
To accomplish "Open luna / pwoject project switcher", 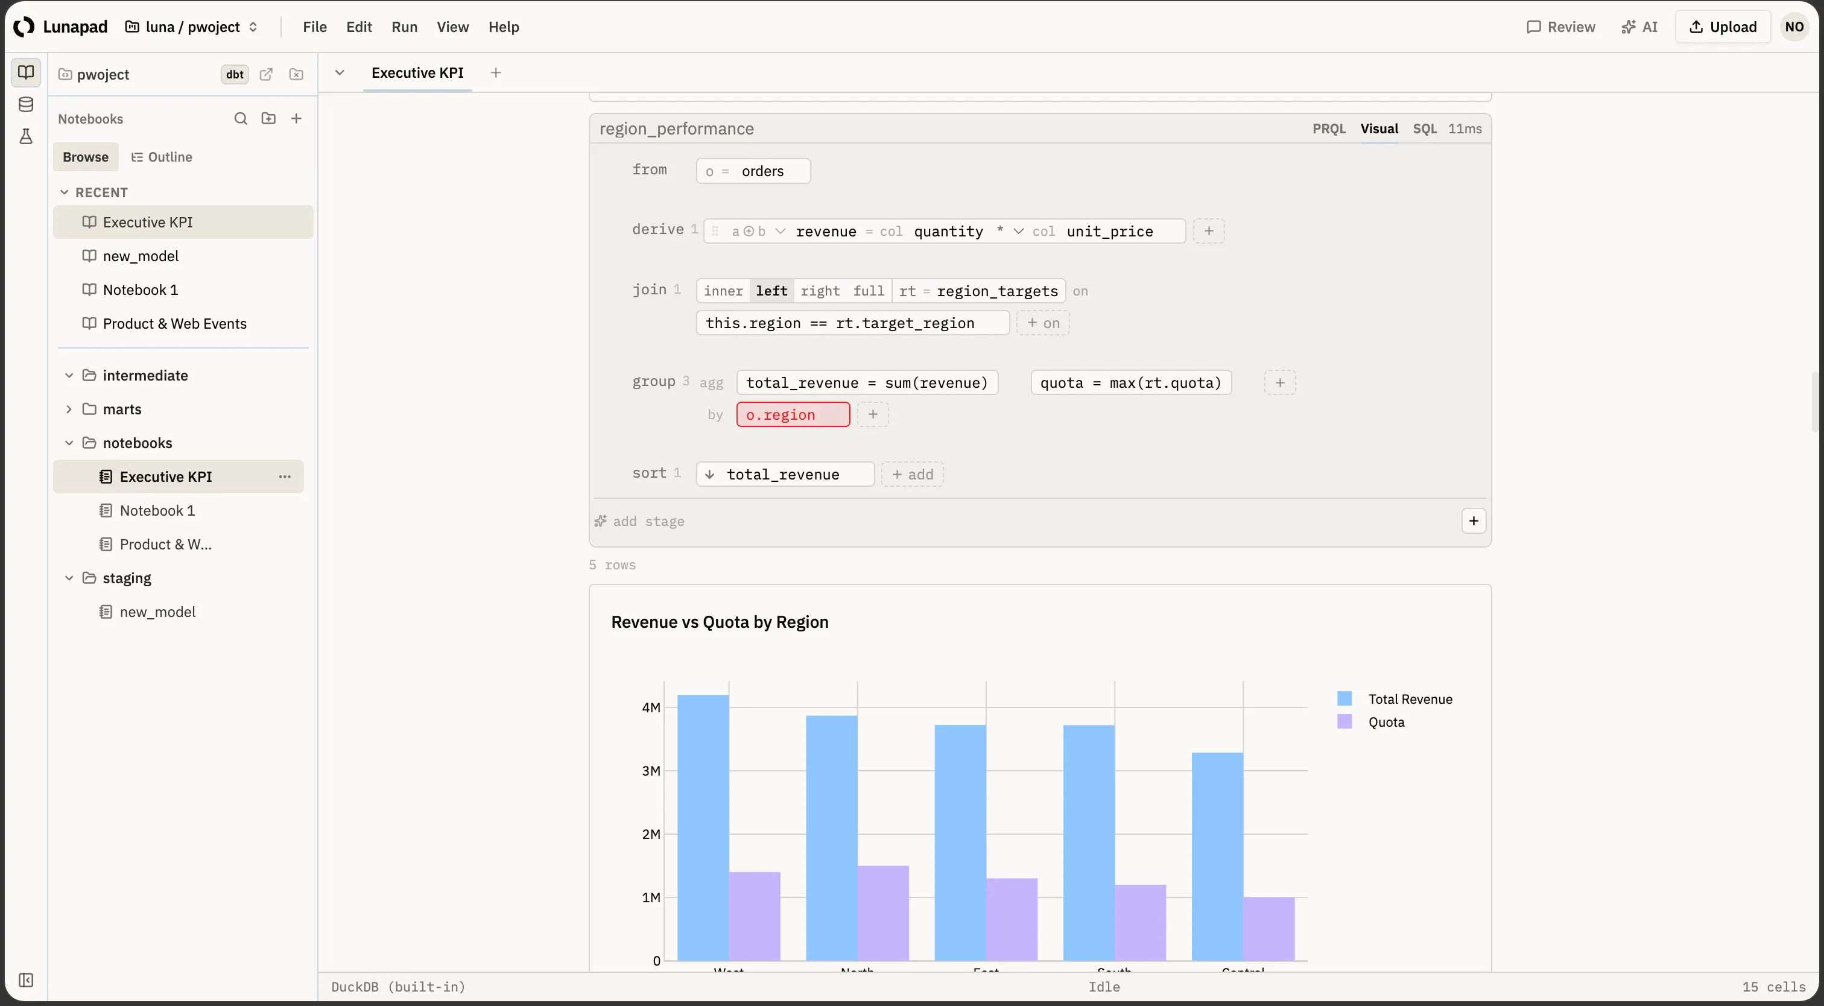I will coord(191,27).
